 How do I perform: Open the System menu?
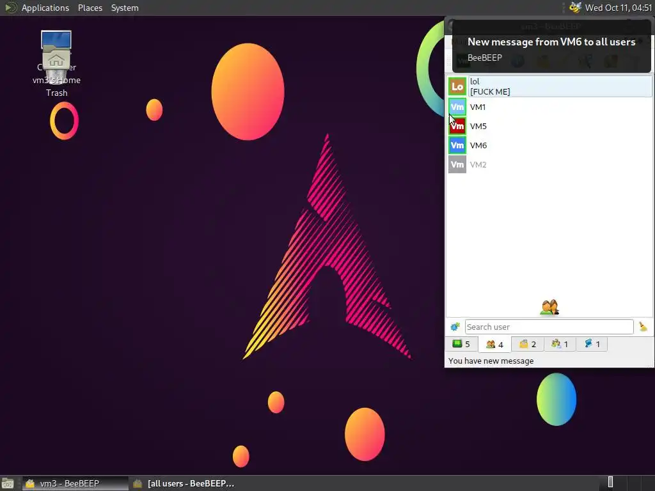[x=125, y=8]
